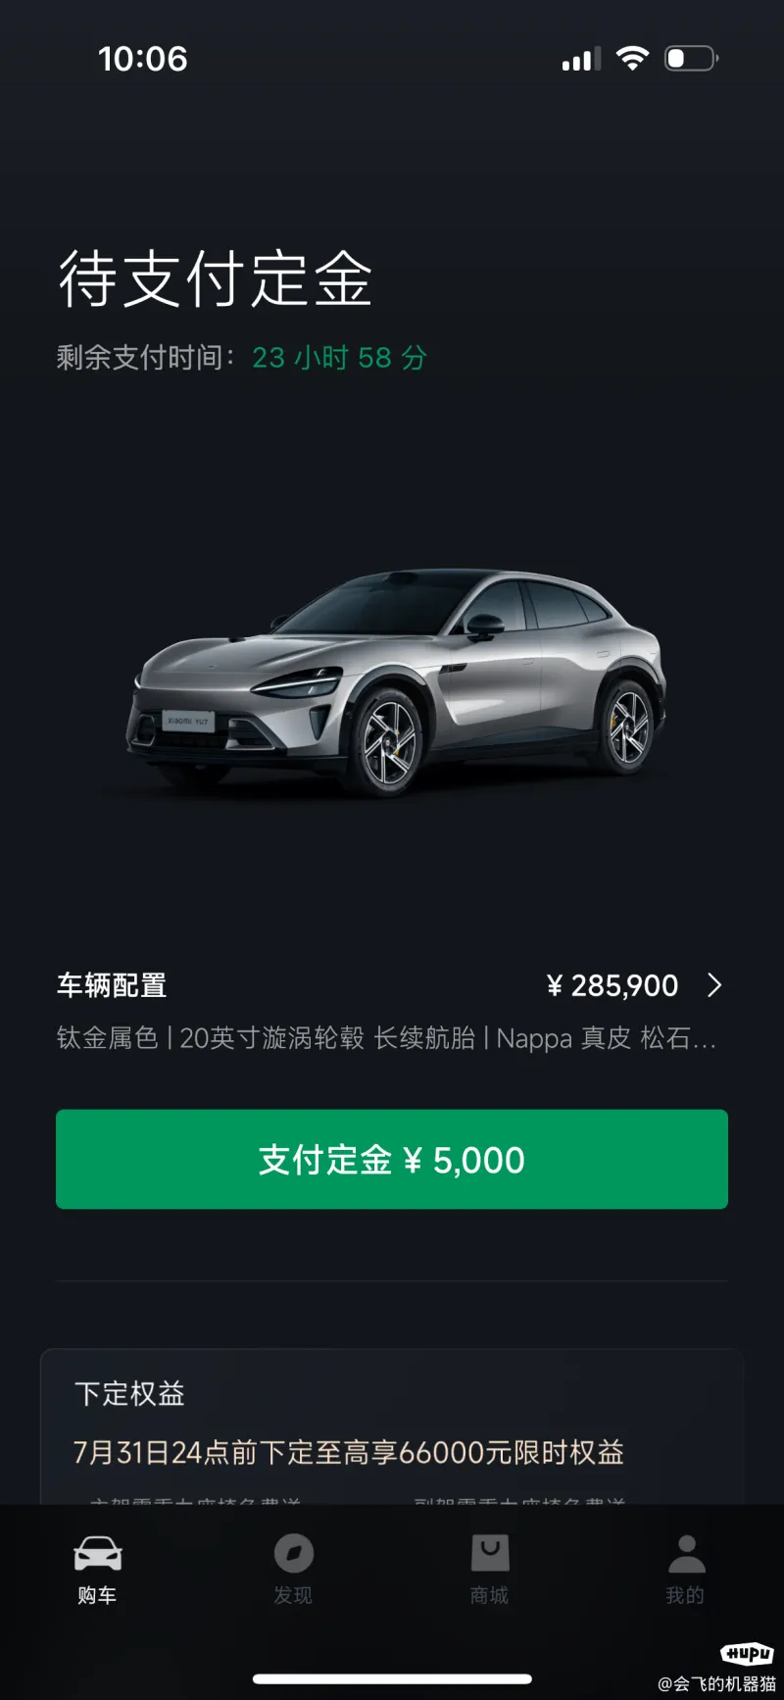The height and width of the screenshot is (1700, 784).
Task: Tap the car icon in bottom navigation
Action: pos(98,1553)
